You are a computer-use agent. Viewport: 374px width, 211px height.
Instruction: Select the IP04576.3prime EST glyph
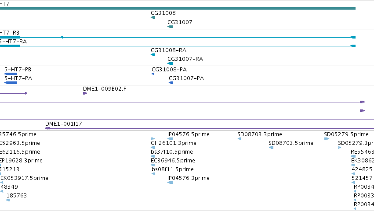[171, 183]
